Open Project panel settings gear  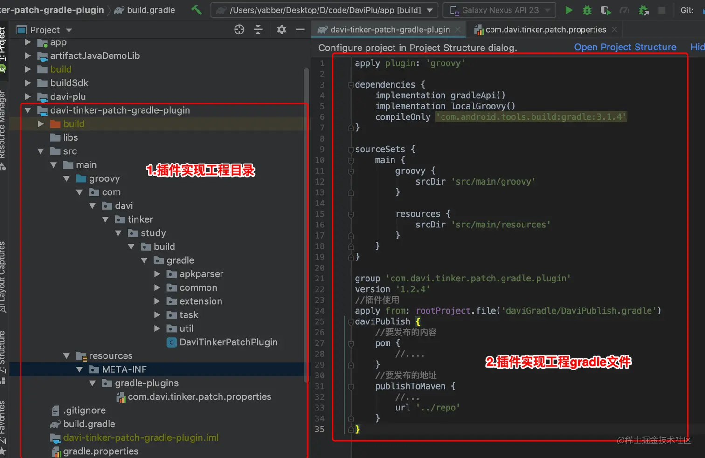282,30
